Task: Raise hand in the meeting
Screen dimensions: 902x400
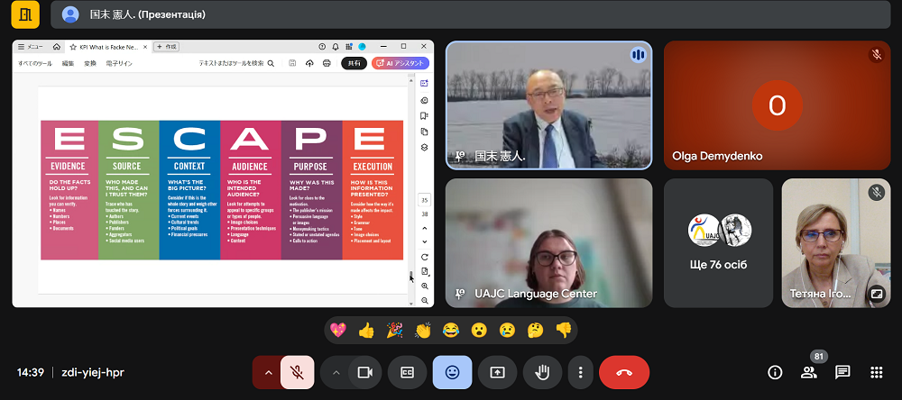Action: [542, 372]
